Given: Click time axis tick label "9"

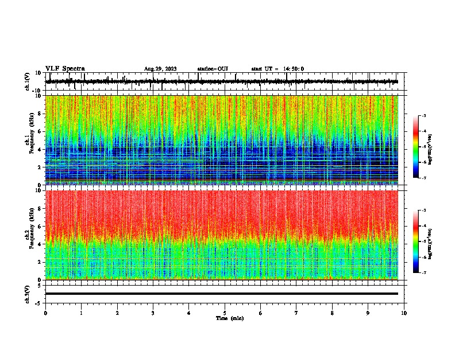Looking at the screenshot, I should click(x=368, y=313).
